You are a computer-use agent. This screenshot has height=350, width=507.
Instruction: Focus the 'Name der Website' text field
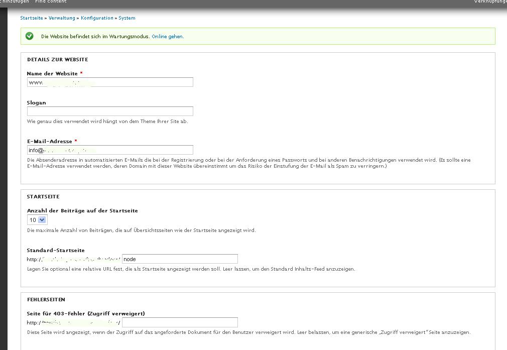click(110, 82)
